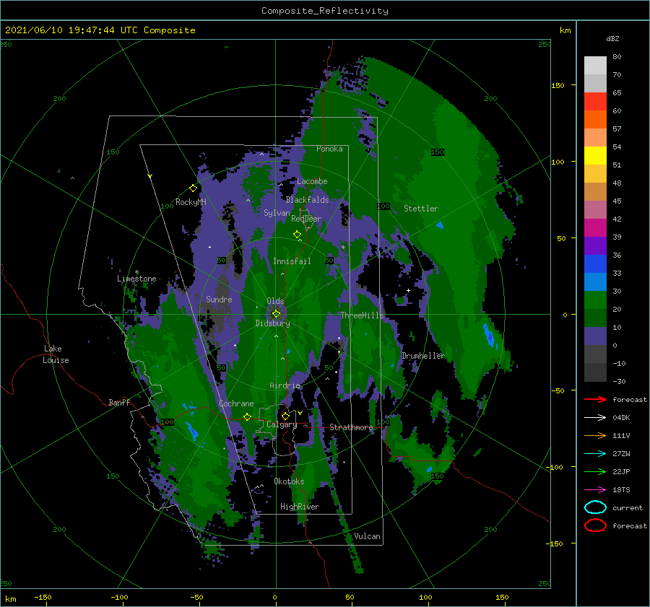Click the Banff town label
This screenshot has height=607, width=650.
pos(119,402)
